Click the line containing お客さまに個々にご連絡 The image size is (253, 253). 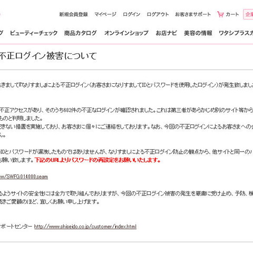(x=126, y=126)
